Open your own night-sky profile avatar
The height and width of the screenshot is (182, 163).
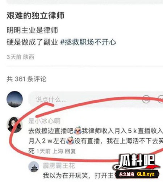tap(14, 99)
